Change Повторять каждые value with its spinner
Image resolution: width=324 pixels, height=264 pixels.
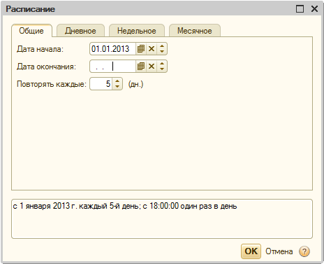click(x=117, y=84)
